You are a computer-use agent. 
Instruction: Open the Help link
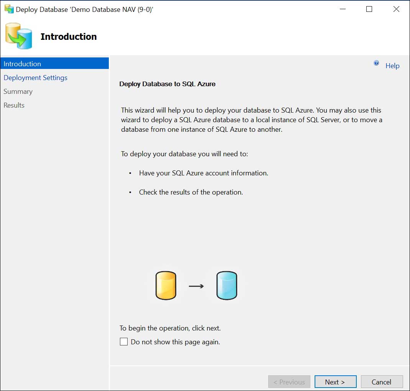tap(392, 65)
